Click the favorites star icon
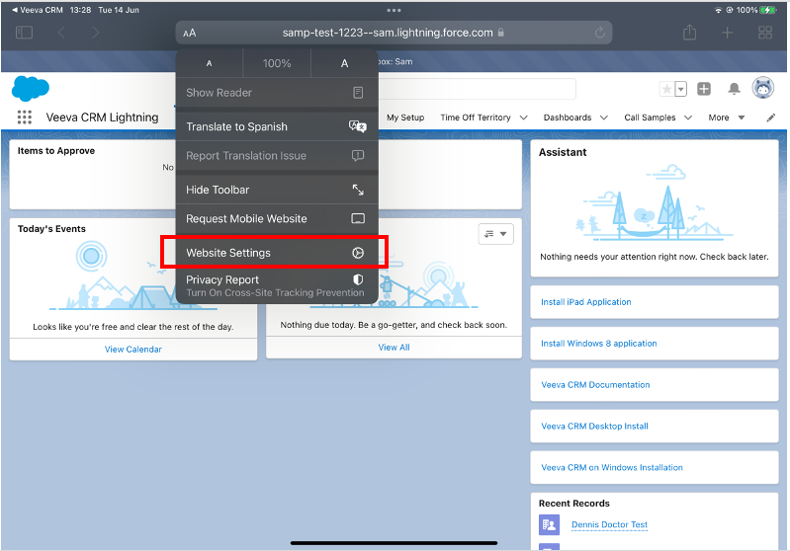The image size is (790, 551). [666, 89]
